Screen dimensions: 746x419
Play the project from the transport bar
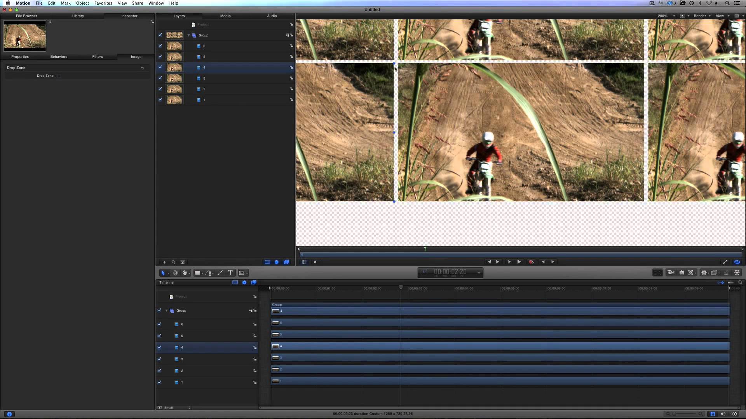click(x=519, y=262)
